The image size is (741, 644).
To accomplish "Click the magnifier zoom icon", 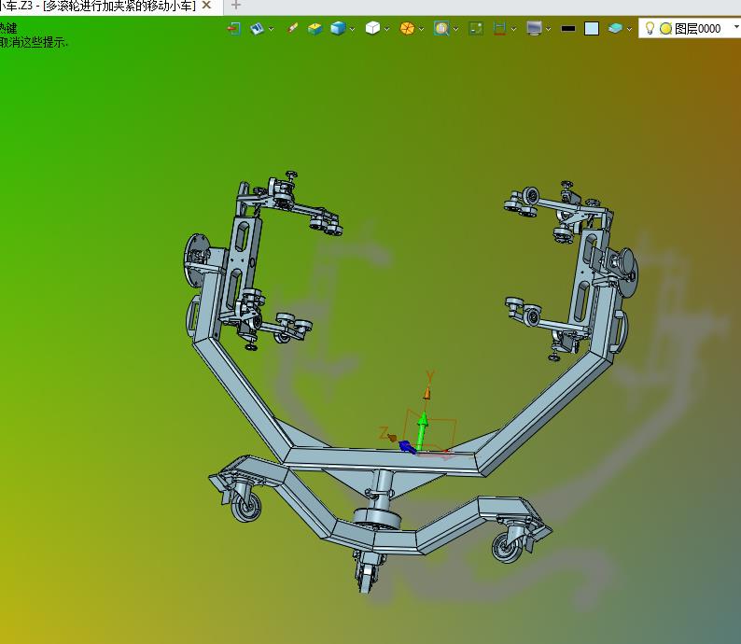I will point(441,29).
